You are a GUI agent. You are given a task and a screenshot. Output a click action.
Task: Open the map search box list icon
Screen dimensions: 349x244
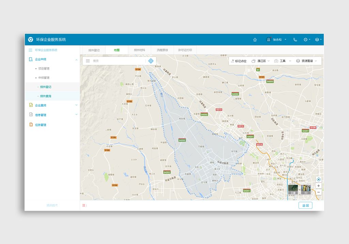click(88, 61)
